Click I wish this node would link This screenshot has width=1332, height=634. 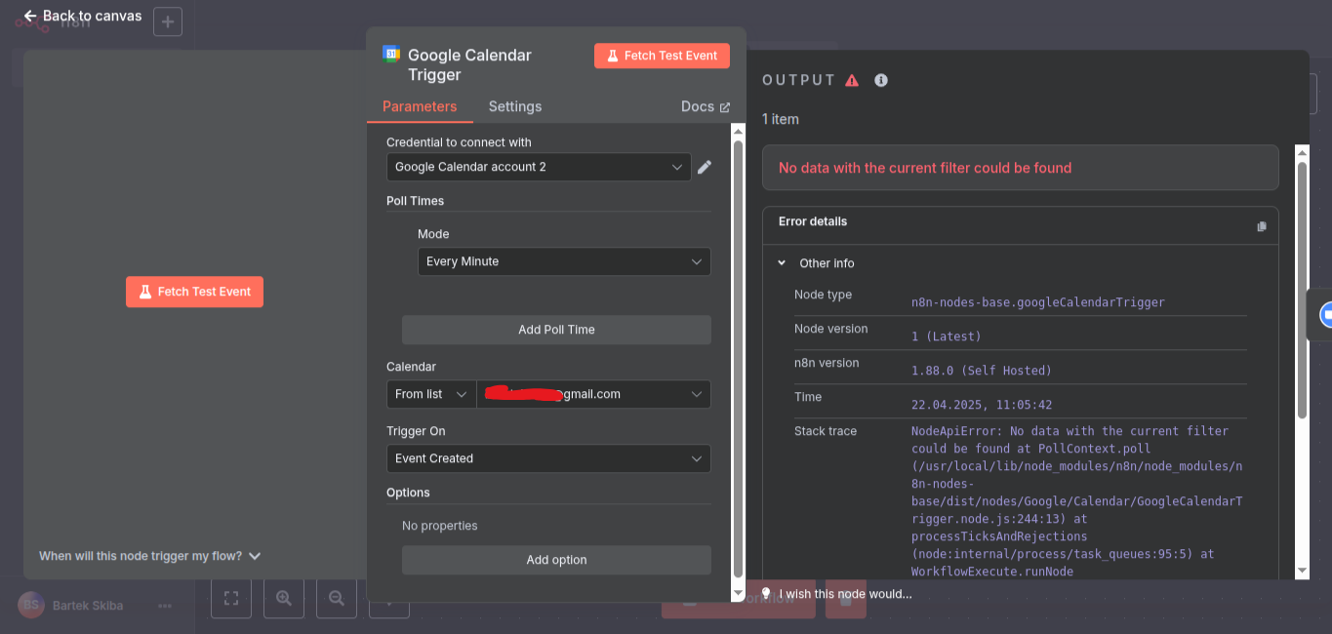845,593
